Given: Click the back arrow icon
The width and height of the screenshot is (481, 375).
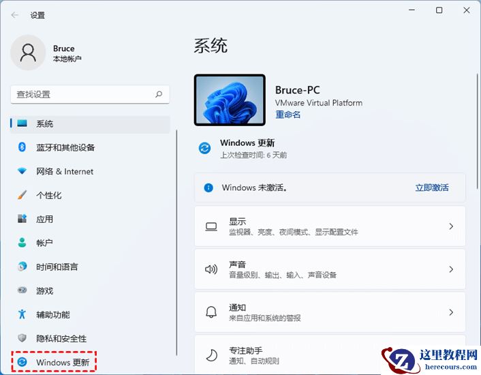Looking at the screenshot, I should click(14, 15).
